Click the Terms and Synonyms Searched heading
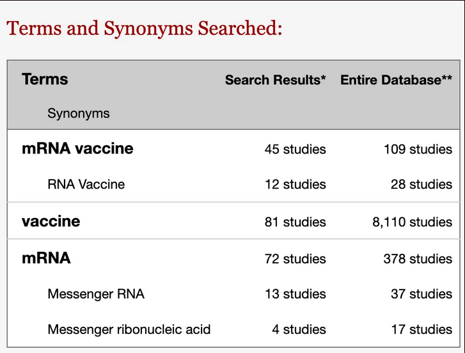This screenshot has height=353, width=465. (145, 29)
